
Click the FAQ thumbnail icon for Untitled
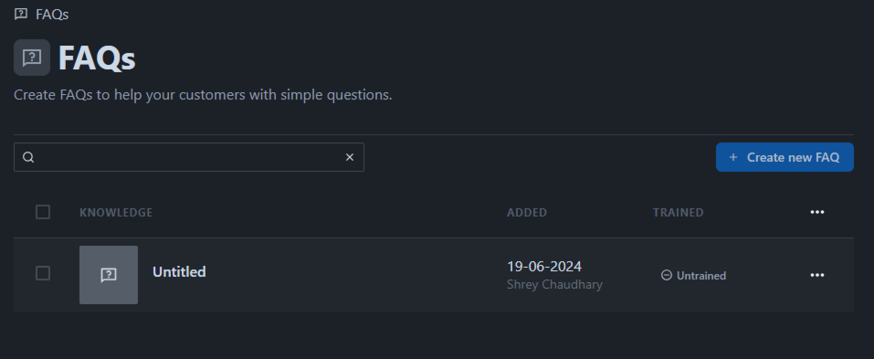click(108, 275)
